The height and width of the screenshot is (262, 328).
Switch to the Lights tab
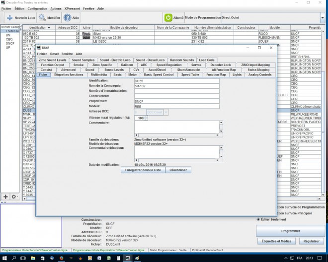click(x=237, y=74)
